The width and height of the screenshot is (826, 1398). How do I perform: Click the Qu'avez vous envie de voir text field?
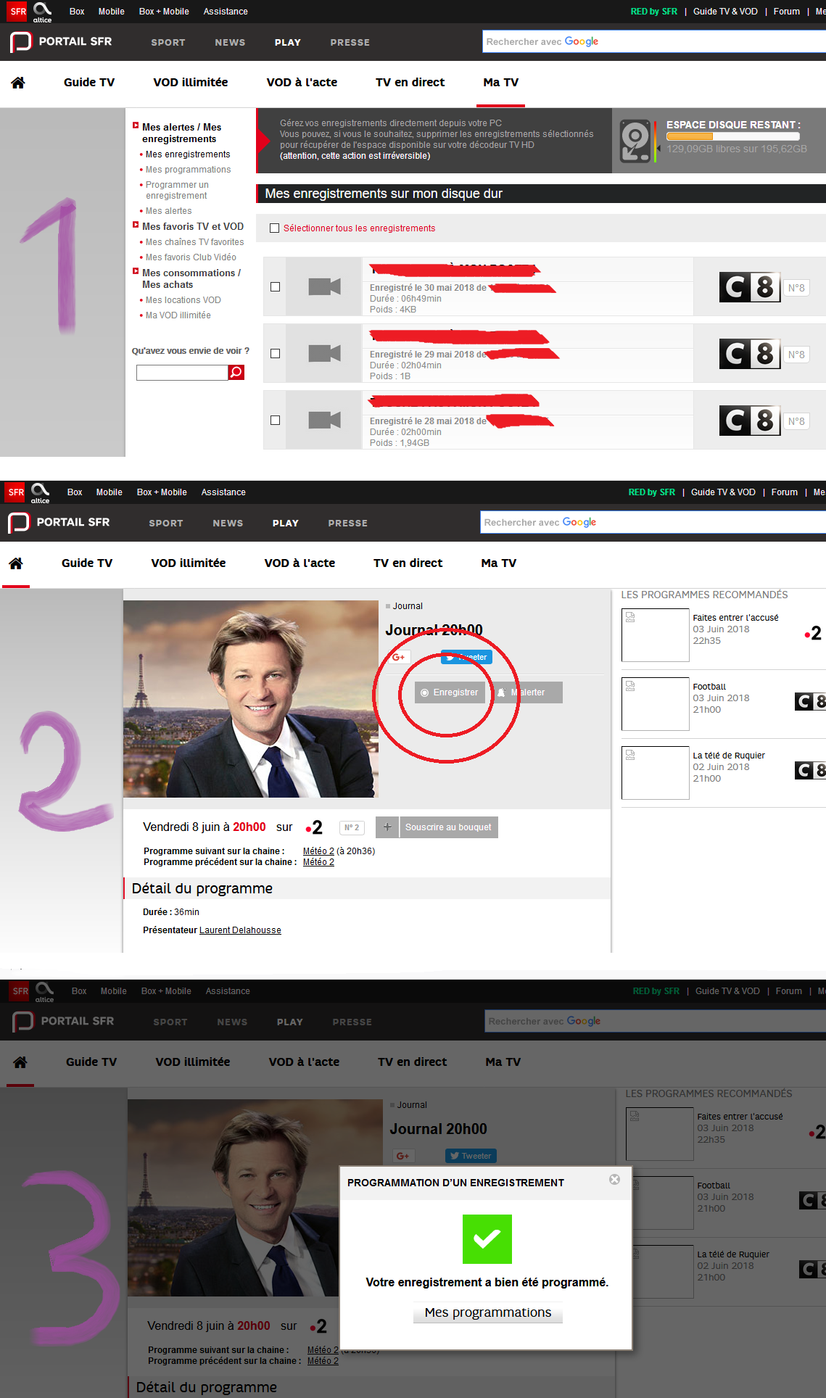[x=182, y=373]
